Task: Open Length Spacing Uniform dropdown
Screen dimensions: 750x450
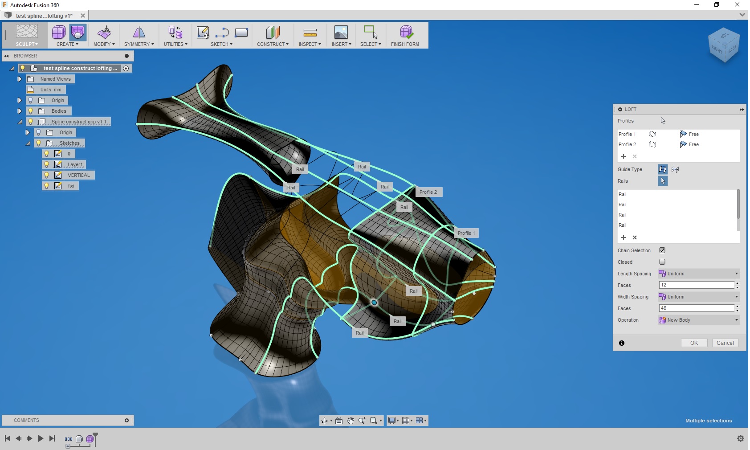Action: (x=699, y=274)
